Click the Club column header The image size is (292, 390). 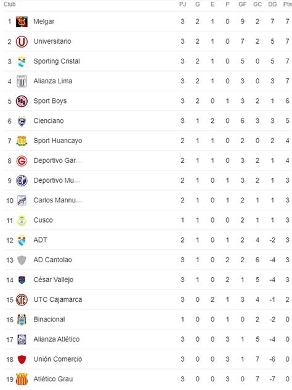(x=10, y=4)
